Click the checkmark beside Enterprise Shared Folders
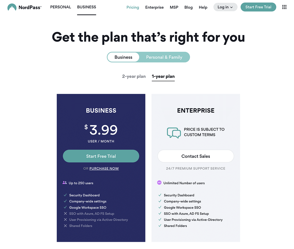Image resolution: width=294 pixels, height=249 pixels. [160, 226]
